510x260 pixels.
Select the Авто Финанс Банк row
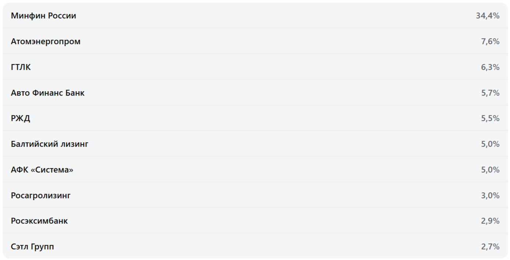tap(255, 92)
